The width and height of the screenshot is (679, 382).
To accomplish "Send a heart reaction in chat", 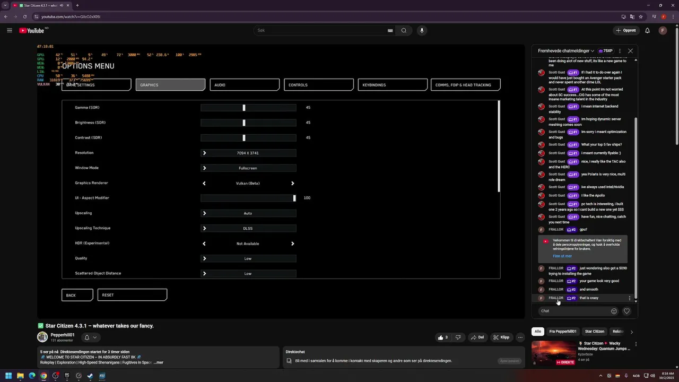I will 626,311.
